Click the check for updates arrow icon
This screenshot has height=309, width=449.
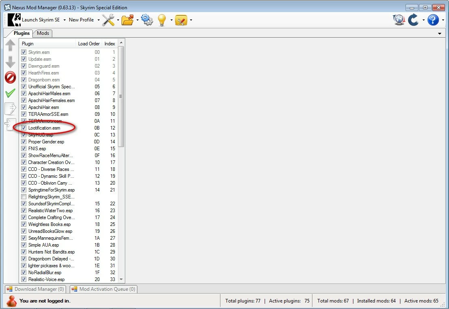[413, 20]
